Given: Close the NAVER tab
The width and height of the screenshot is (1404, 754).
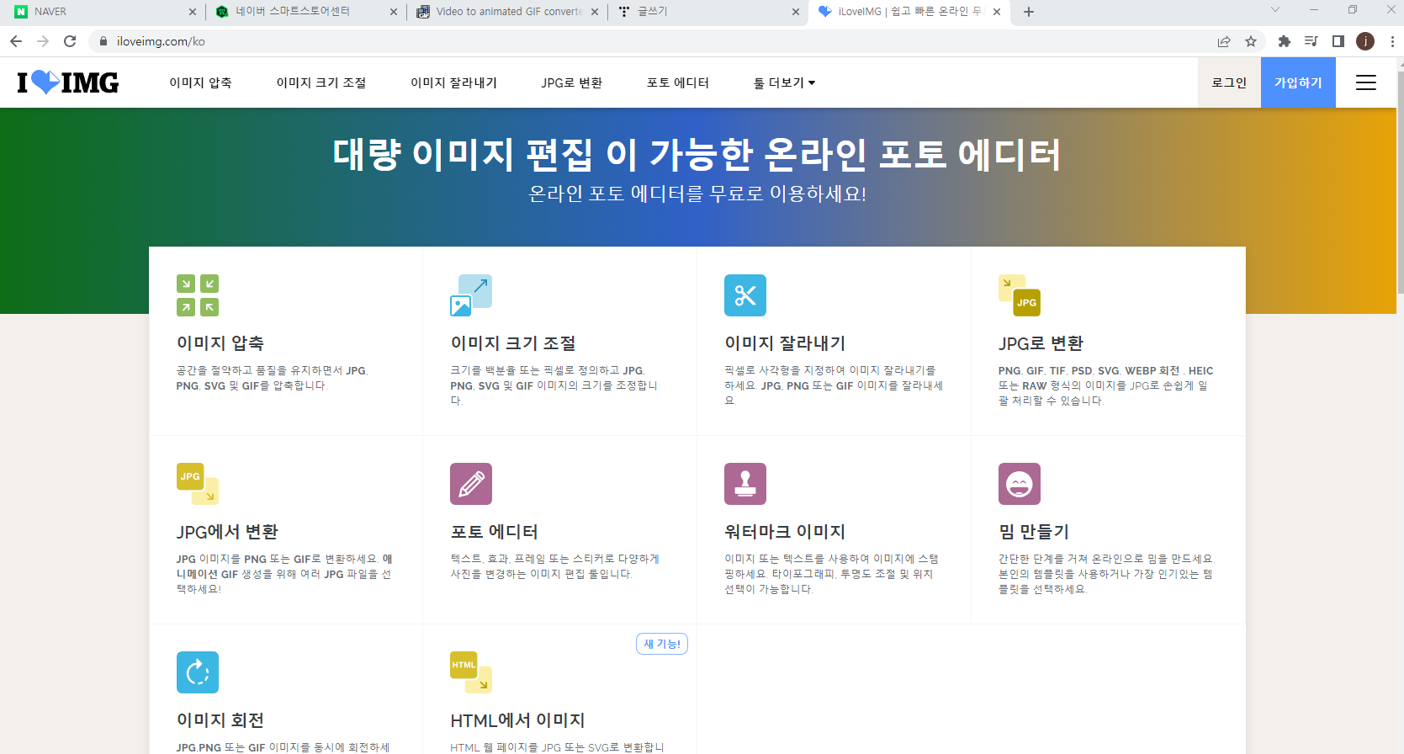Looking at the screenshot, I should (x=192, y=12).
